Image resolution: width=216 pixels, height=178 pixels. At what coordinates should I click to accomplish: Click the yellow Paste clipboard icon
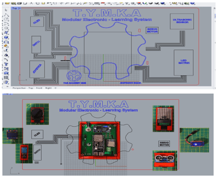point(43,3)
